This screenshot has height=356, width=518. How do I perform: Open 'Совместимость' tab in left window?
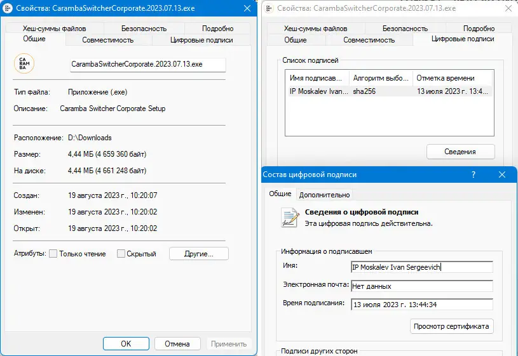(107, 40)
